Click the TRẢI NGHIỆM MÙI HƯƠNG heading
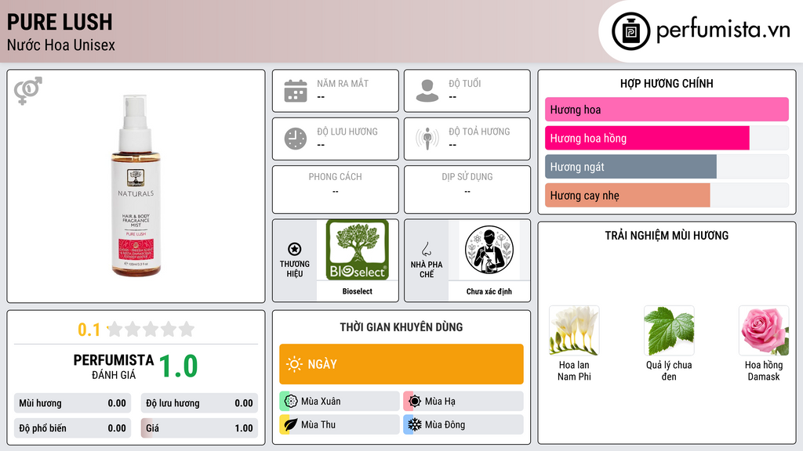This screenshot has height=451, width=803. pos(667,235)
